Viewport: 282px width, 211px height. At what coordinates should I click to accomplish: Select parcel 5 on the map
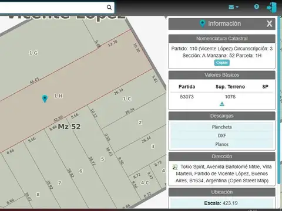tap(102, 159)
